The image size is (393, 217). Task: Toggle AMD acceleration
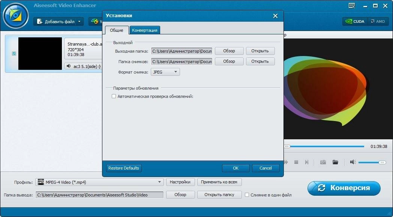(x=378, y=21)
